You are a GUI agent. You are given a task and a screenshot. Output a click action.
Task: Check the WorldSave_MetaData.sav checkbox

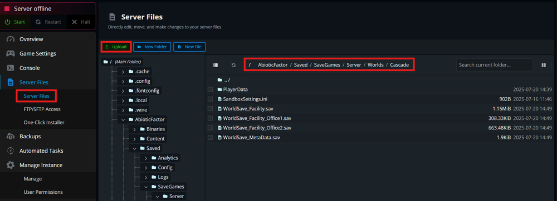click(x=211, y=137)
